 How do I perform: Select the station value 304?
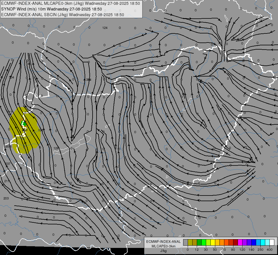(x=11, y=77)
